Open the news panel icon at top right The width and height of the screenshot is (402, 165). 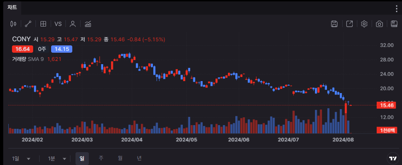click(x=394, y=24)
